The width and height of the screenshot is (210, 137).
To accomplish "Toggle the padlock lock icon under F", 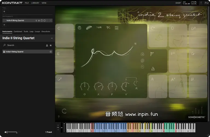I will click(x=153, y=69).
